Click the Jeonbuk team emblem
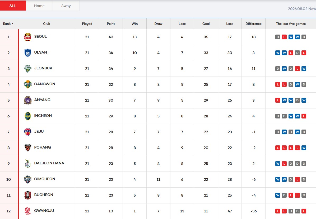 (27, 69)
